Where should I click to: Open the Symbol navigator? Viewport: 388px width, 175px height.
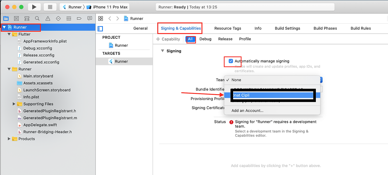[x=27, y=18]
